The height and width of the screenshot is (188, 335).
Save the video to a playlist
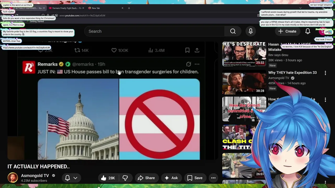click(195, 178)
